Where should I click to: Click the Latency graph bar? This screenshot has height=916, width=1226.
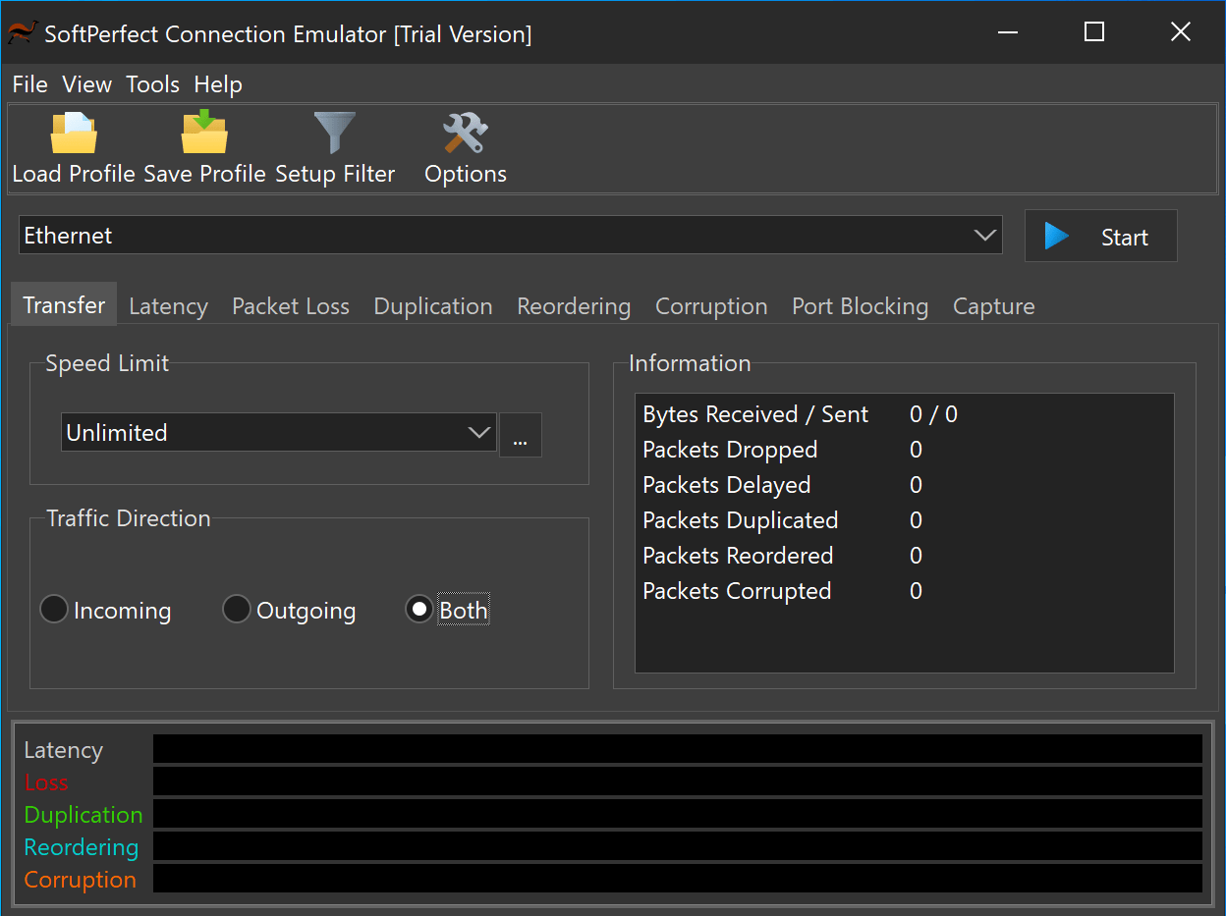click(678, 749)
